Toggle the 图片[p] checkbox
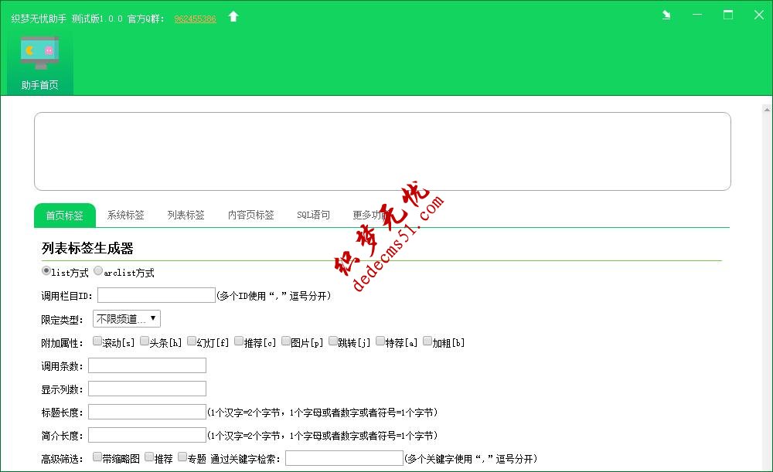 pos(286,340)
